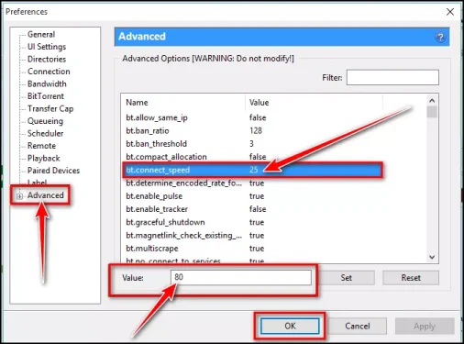464x344 pixels.
Task: Select Bandwidth category
Action: coord(47,83)
